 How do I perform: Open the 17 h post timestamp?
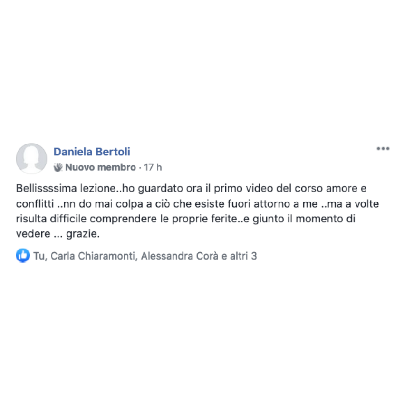pos(153,167)
